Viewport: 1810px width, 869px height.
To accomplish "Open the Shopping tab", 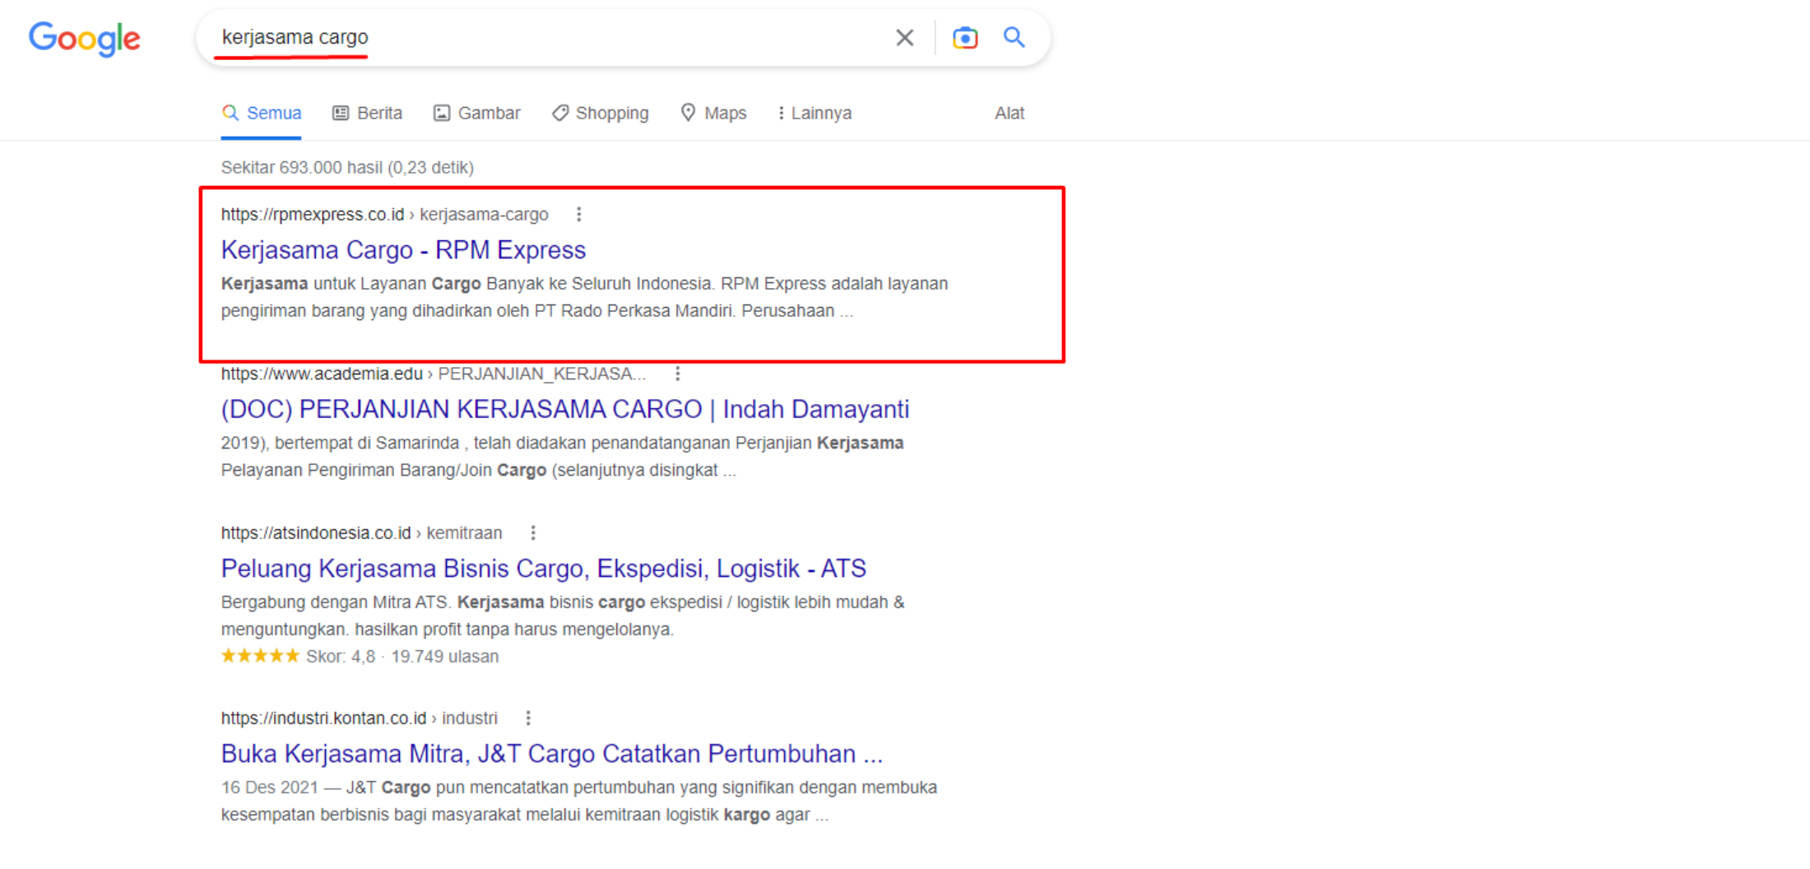I will click(601, 114).
